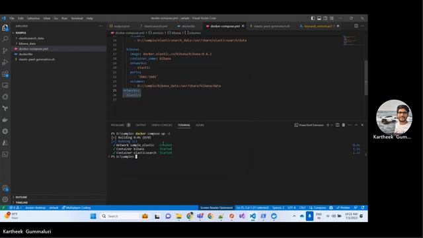This screenshot has height=238, width=423.
Task: Click Windows Start button on taskbar
Action: pyautogui.click(x=93, y=216)
